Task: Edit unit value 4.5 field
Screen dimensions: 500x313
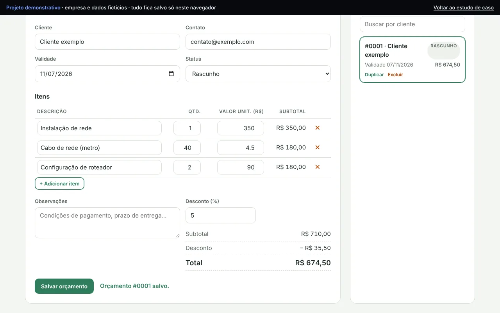Action: coord(241,148)
